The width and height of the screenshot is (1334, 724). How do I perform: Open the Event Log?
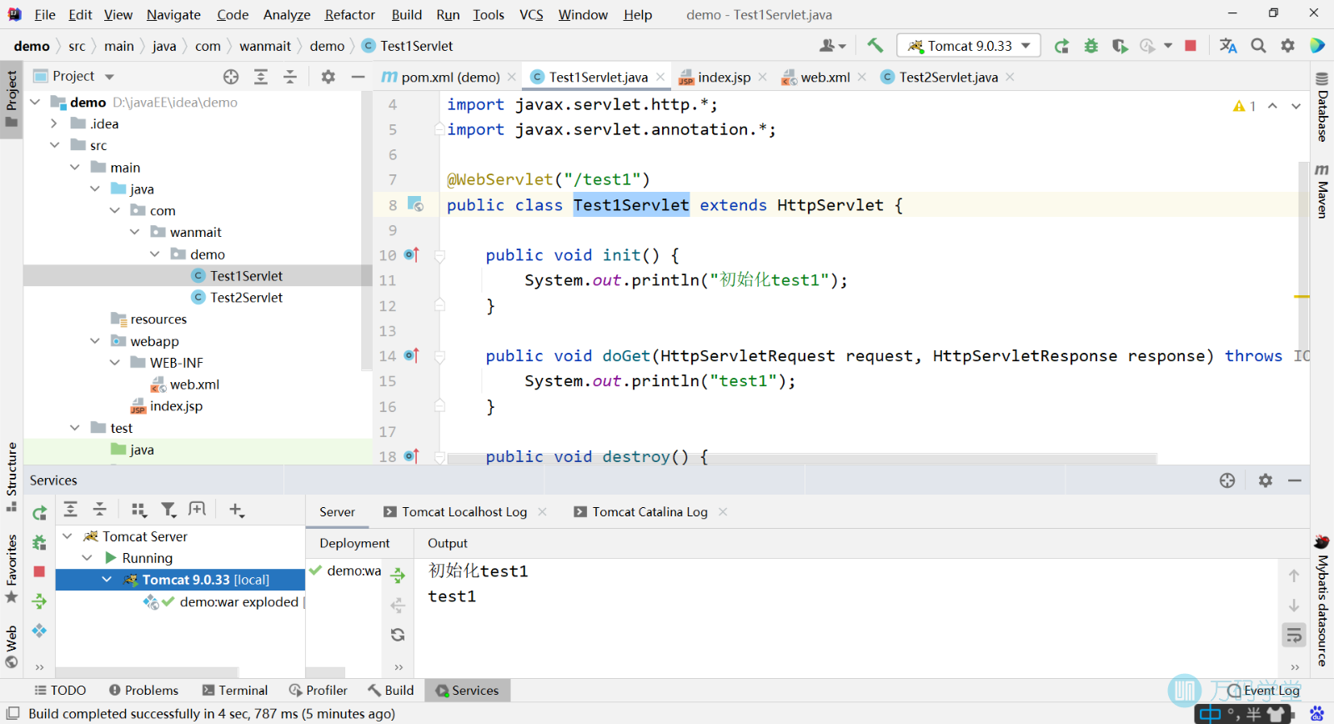coord(1264,690)
